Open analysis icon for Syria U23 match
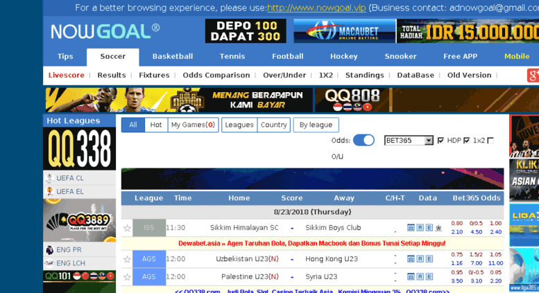 [411, 276]
